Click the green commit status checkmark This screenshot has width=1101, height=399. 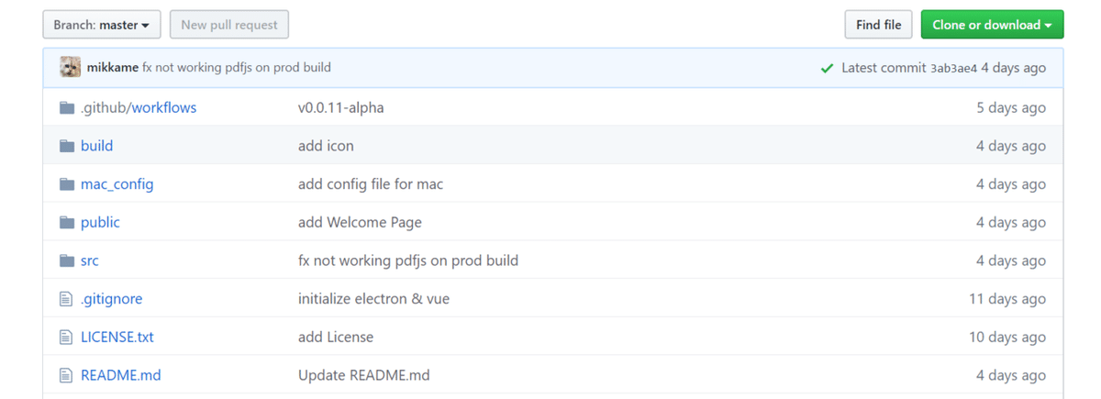(x=827, y=68)
